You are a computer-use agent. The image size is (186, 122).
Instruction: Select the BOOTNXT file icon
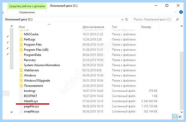tap(21, 96)
